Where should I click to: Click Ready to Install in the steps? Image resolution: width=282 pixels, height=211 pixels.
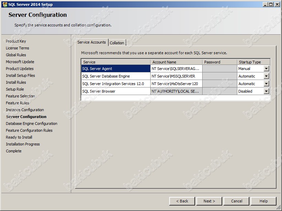tap(19, 137)
